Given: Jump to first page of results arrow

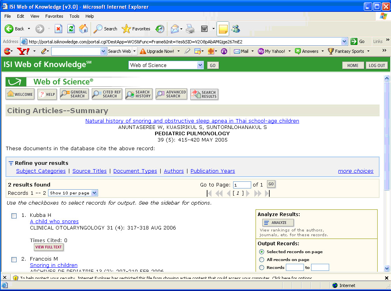Looking at the screenshot, I should tap(209, 193).
